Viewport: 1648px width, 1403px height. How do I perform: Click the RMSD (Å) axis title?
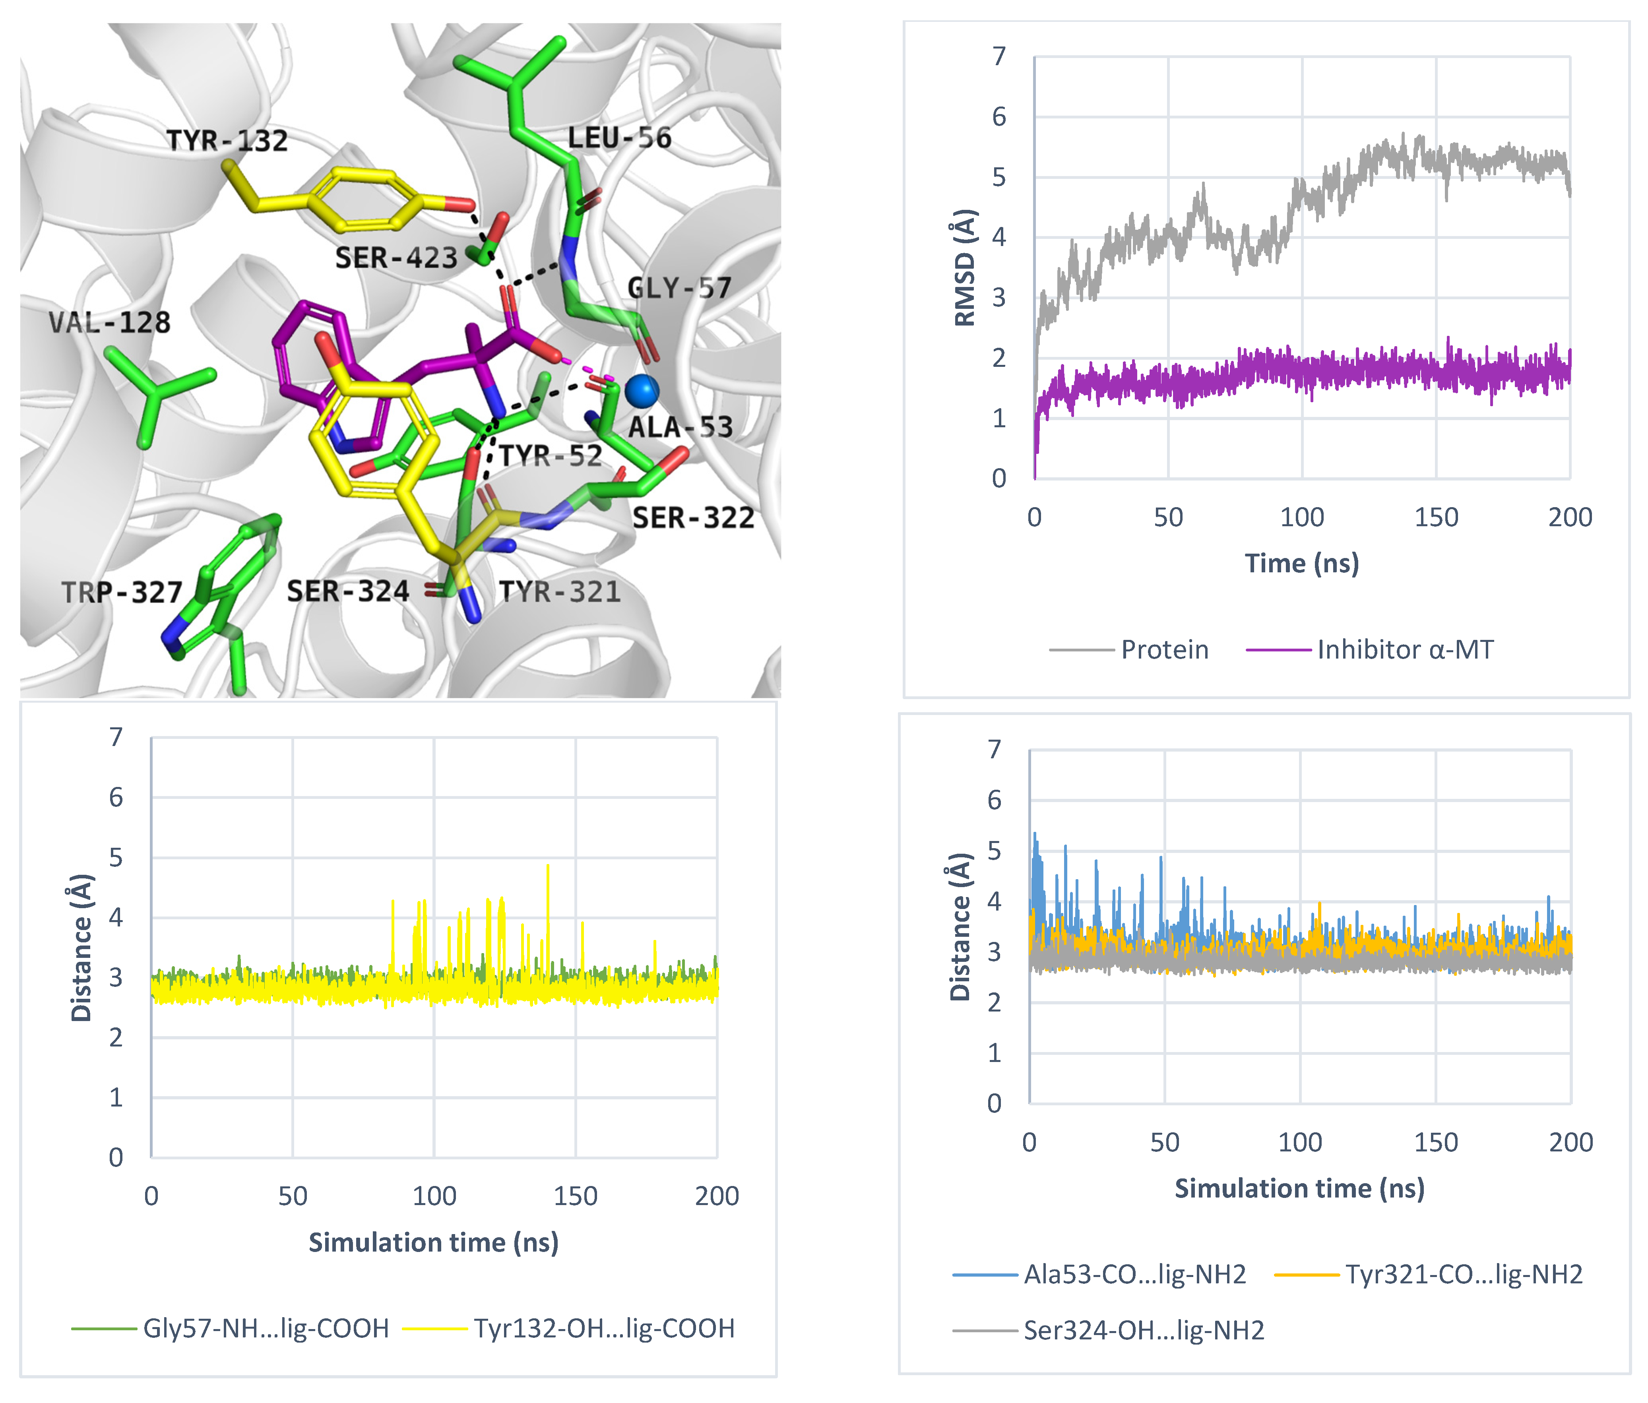[965, 268]
